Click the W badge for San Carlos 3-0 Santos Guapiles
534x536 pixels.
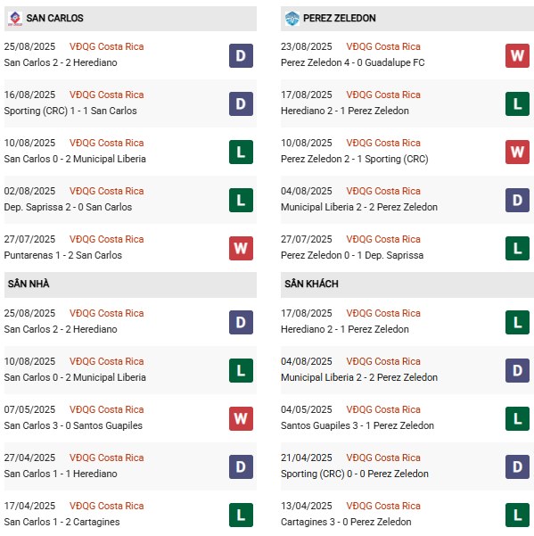point(241,418)
